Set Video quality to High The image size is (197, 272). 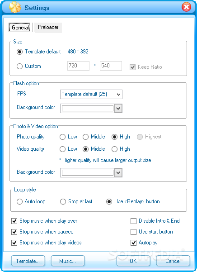114,149
